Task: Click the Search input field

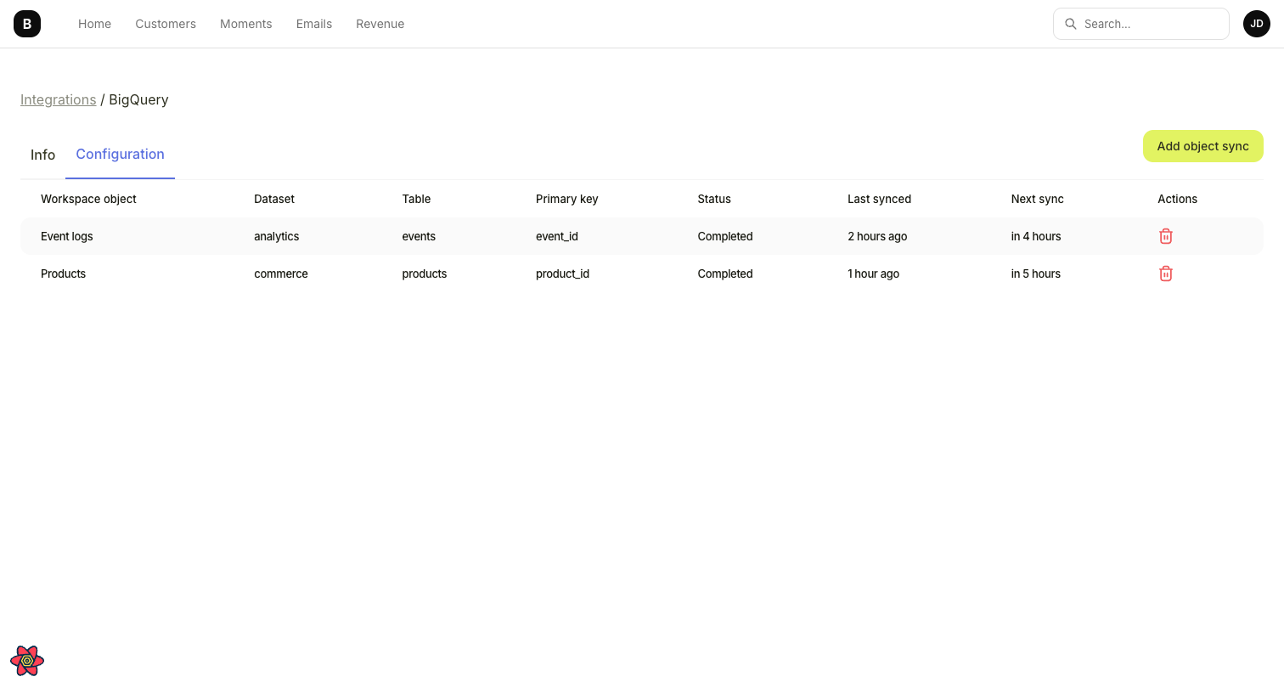Action: pyautogui.click(x=1140, y=24)
